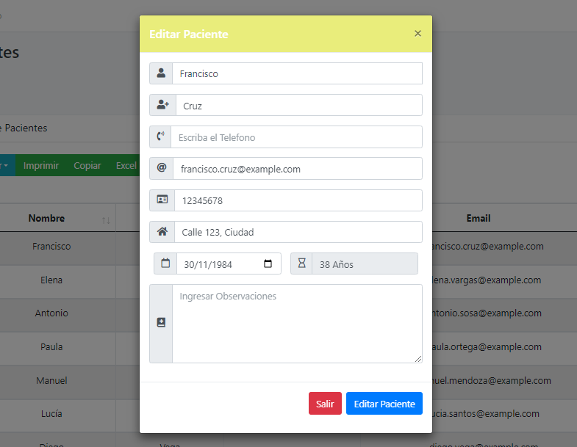Click the add-user icon beside Cruz
Image resolution: width=577 pixels, height=447 pixels.
pos(162,105)
